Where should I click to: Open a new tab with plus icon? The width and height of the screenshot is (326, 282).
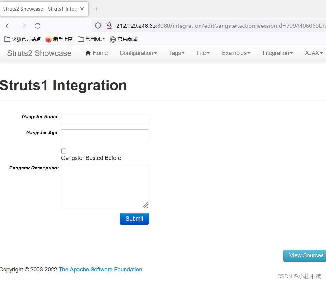coord(97,9)
